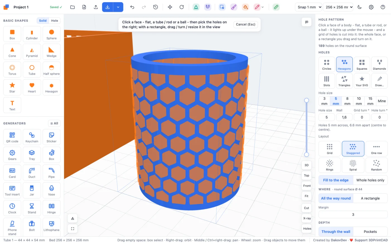Screen dimensions: 391x244
Task: Switch to Top view
Action: click(x=307, y=175)
